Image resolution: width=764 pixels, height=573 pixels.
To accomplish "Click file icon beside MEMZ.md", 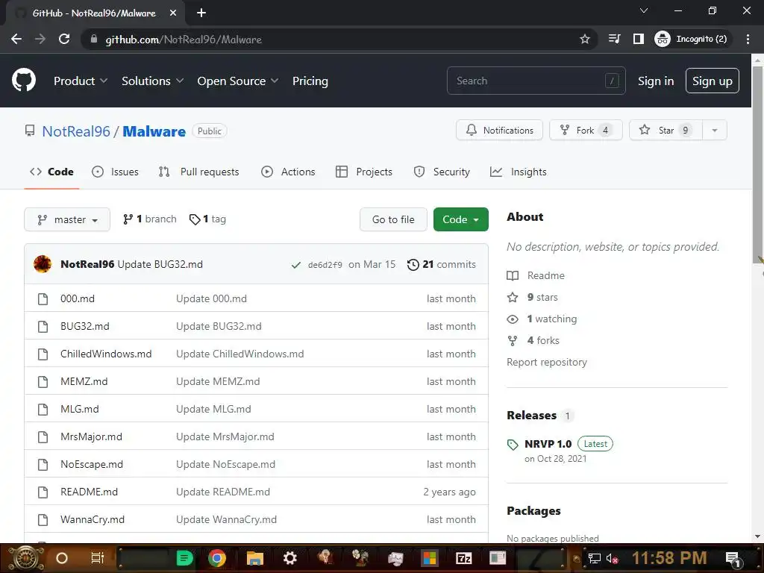I will [43, 381].
